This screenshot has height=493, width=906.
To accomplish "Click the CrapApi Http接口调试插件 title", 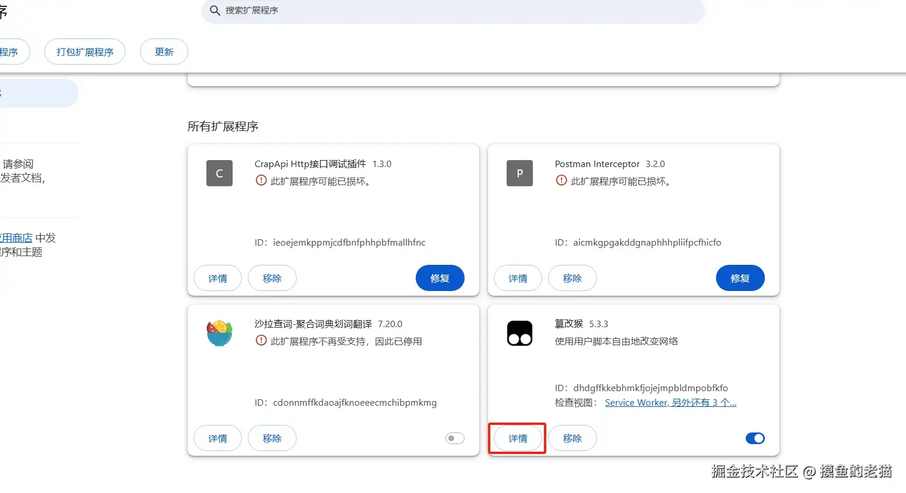I will click(x=310, y=164).
